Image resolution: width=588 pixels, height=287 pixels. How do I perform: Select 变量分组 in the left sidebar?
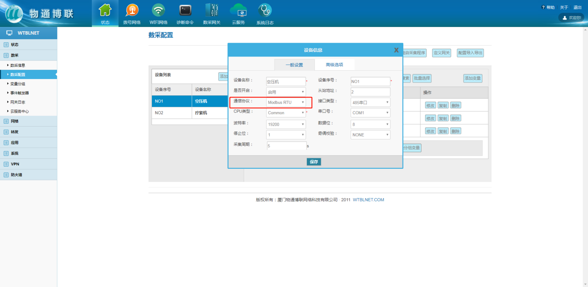click(x=19, y=84)
